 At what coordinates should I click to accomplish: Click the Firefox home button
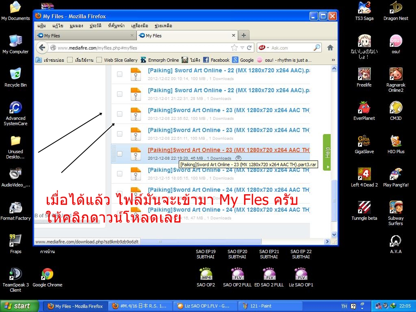[330, 48]
